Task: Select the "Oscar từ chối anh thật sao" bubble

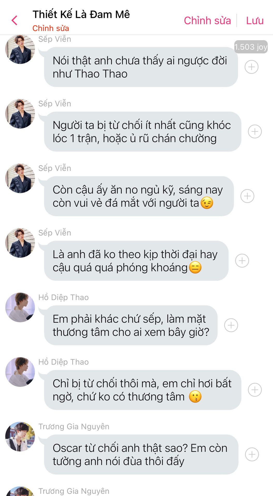Action: (x=141, y=454)
